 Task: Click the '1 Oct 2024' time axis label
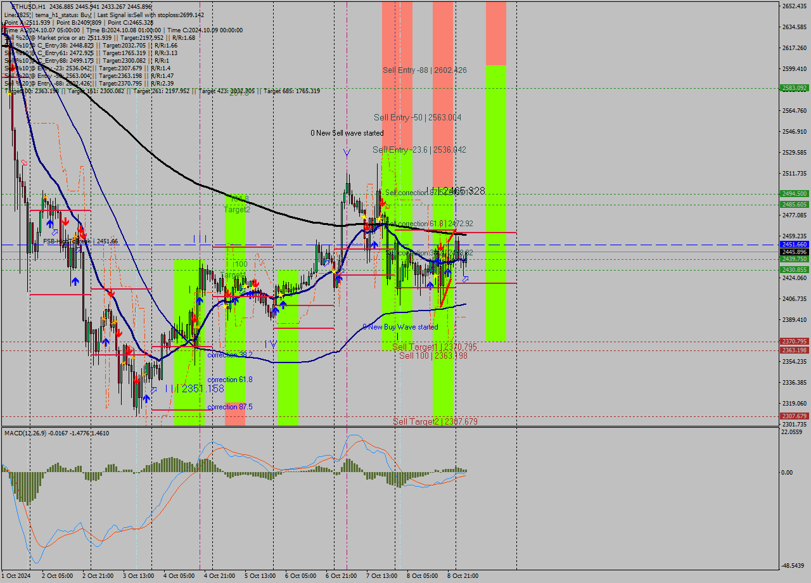point(16,576)
